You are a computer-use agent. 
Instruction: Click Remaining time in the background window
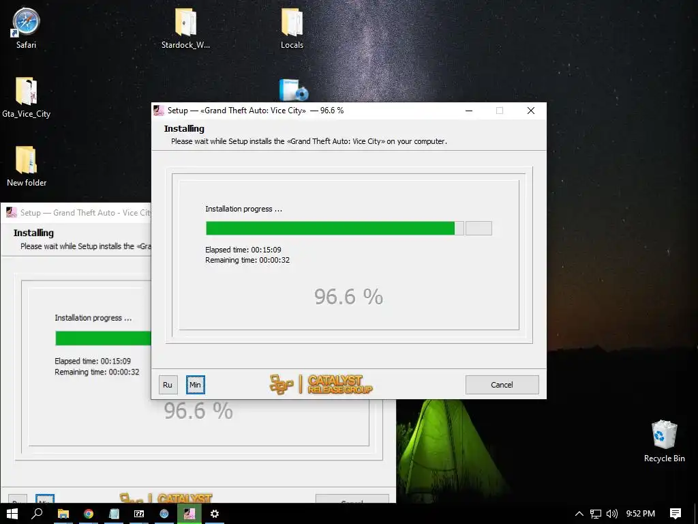point(97,372)
